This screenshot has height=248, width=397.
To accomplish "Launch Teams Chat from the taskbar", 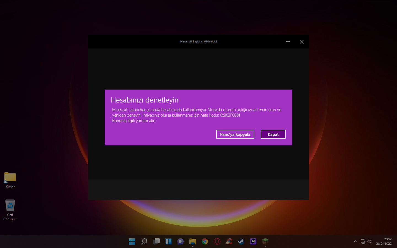I will (181, 241).
